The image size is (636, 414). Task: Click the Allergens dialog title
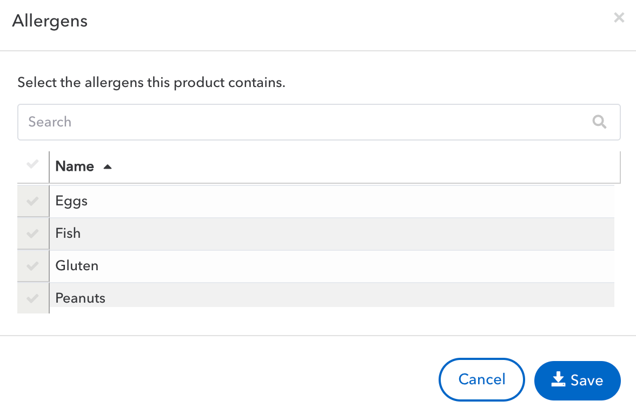(x=50, y=21)
